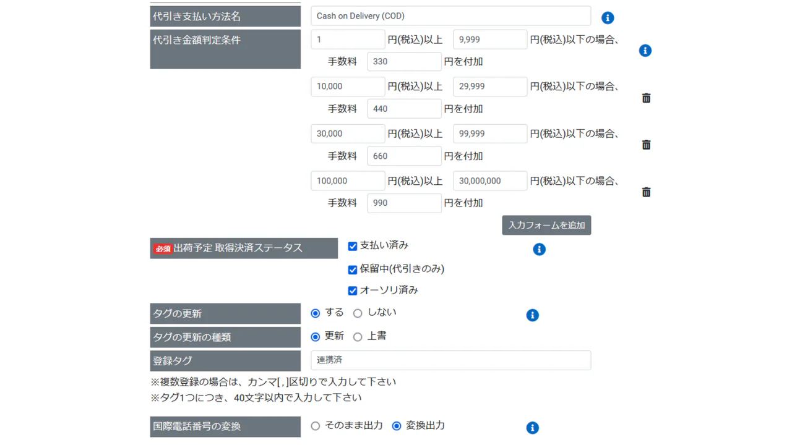The height and width of the screenshot is (445, 792).
Task: Edit the fee field showing 660
Action: click(404, 156)
